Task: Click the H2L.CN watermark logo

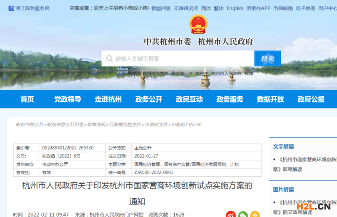Action: click(313, 206)
